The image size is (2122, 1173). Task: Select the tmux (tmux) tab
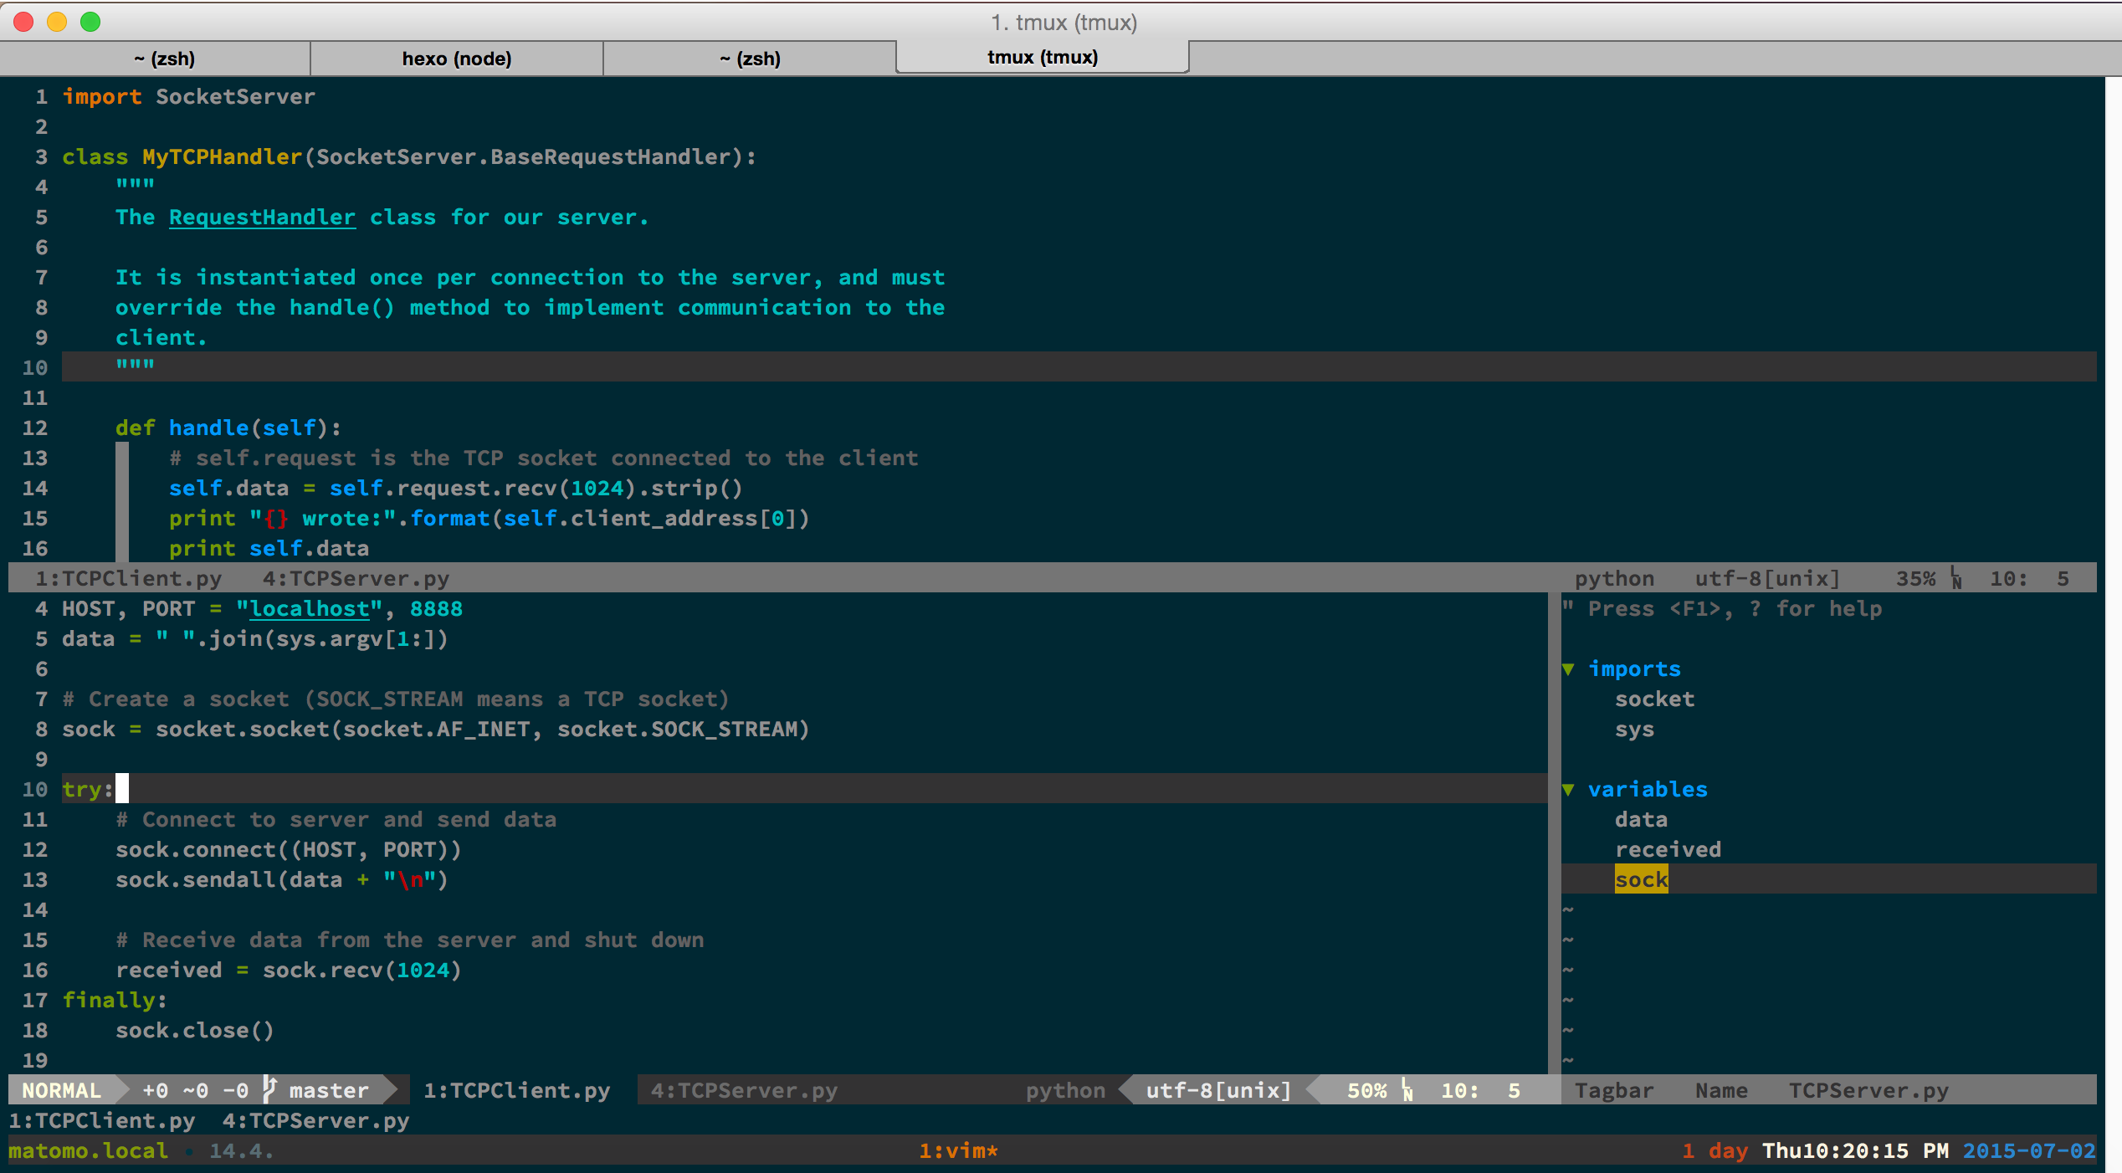(1042, 57)
